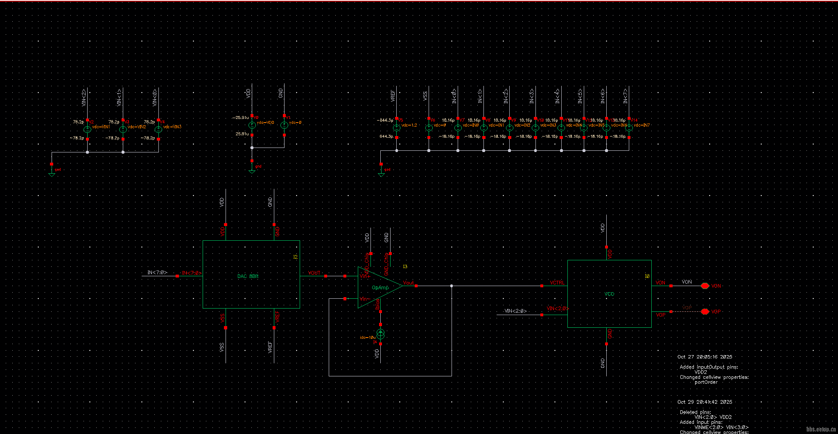Click the vdc=1.2 VREF voltage source
Viewport: 838px width, 434px height.
397,128
